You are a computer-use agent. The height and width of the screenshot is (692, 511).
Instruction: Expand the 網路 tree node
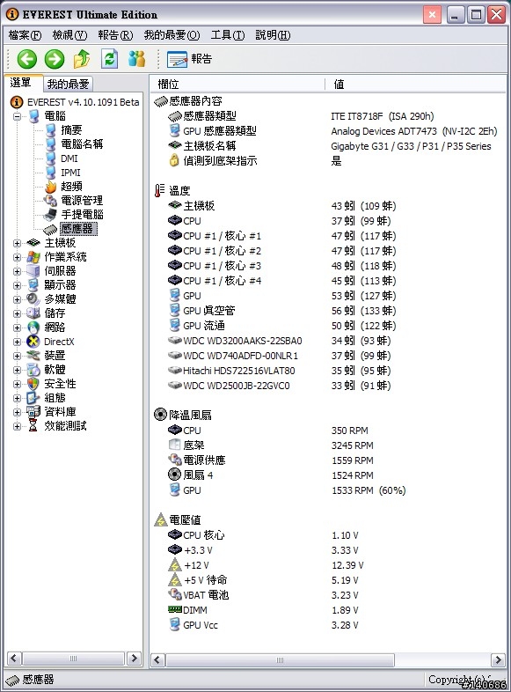coord(17,328)
